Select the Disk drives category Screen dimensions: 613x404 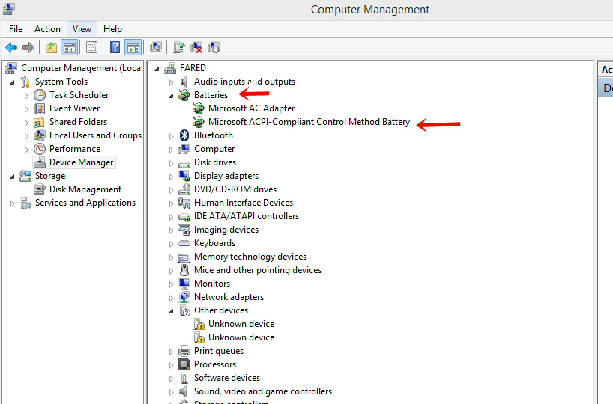(x=215, y=162)
